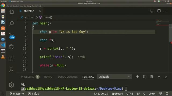Screen dimensions: 172x96
Task: Click line 6 char p[] declaration
Action: 64,32
